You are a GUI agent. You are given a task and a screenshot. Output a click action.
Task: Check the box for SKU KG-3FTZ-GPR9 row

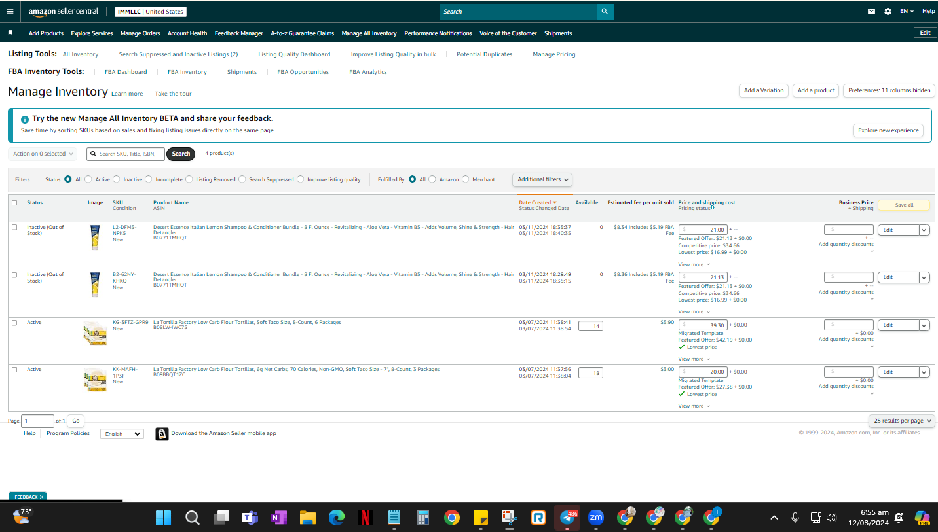[14, 322]
